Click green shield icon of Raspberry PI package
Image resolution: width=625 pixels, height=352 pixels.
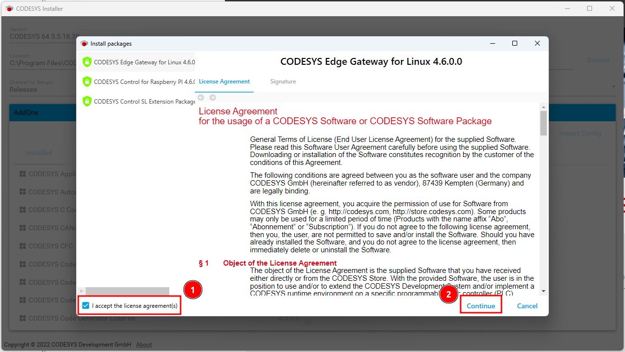(x=87, y=82)
